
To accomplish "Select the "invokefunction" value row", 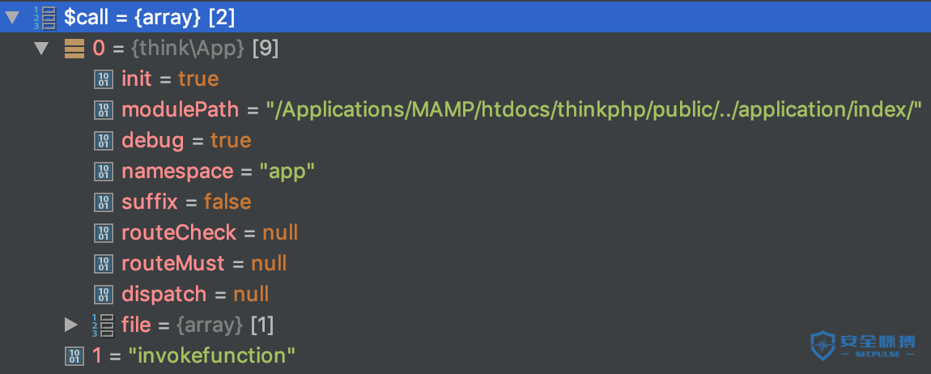I will (x=465, y=355).
